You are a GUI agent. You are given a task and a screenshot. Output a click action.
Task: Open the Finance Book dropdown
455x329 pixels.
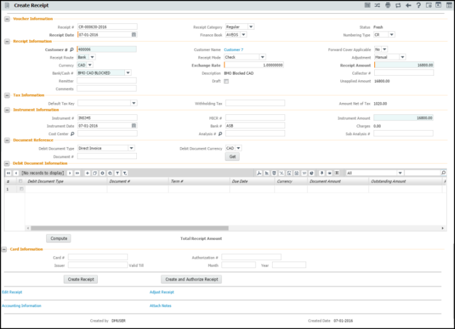(x=244, y=35)
